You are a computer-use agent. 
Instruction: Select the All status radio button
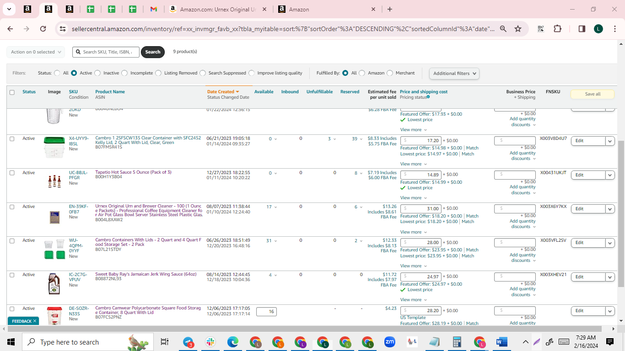click(x=57, y=73)
